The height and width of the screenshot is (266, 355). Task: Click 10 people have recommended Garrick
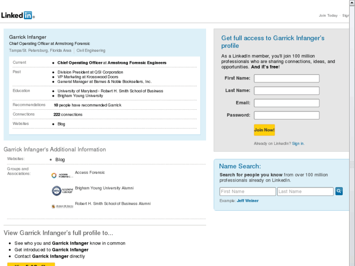[x=87, y=105]
